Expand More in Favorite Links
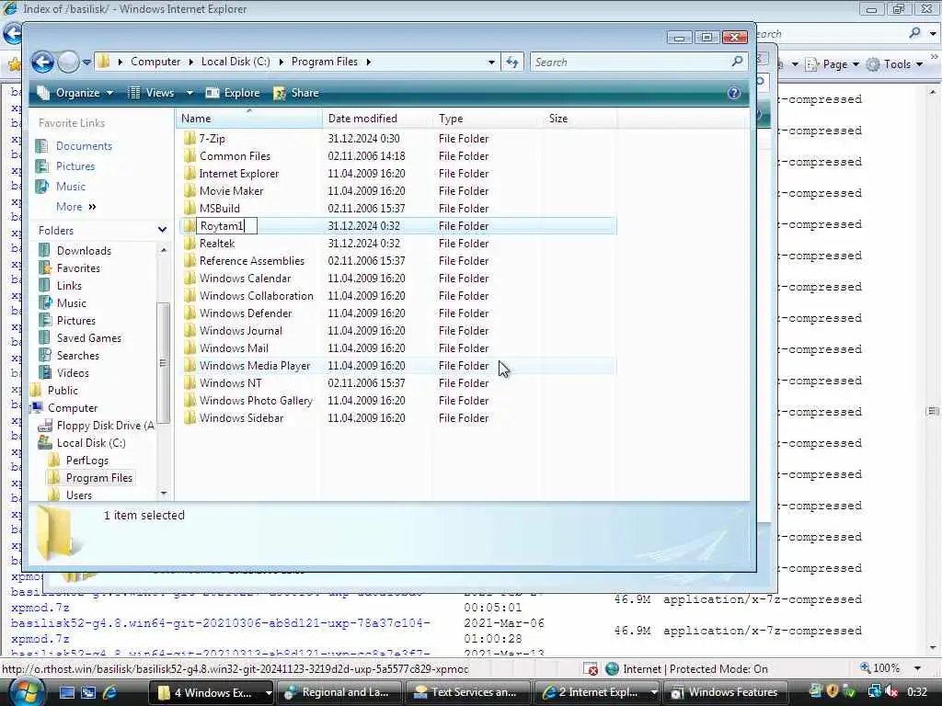This screenshot has height=706, width=942. 75,207
